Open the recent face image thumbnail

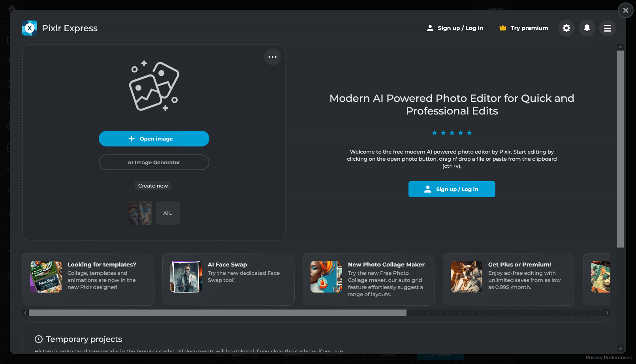[x=140, y=213]
